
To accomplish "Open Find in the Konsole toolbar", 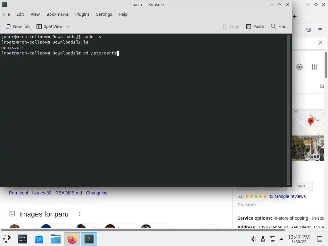I will [x=279, y=26].
